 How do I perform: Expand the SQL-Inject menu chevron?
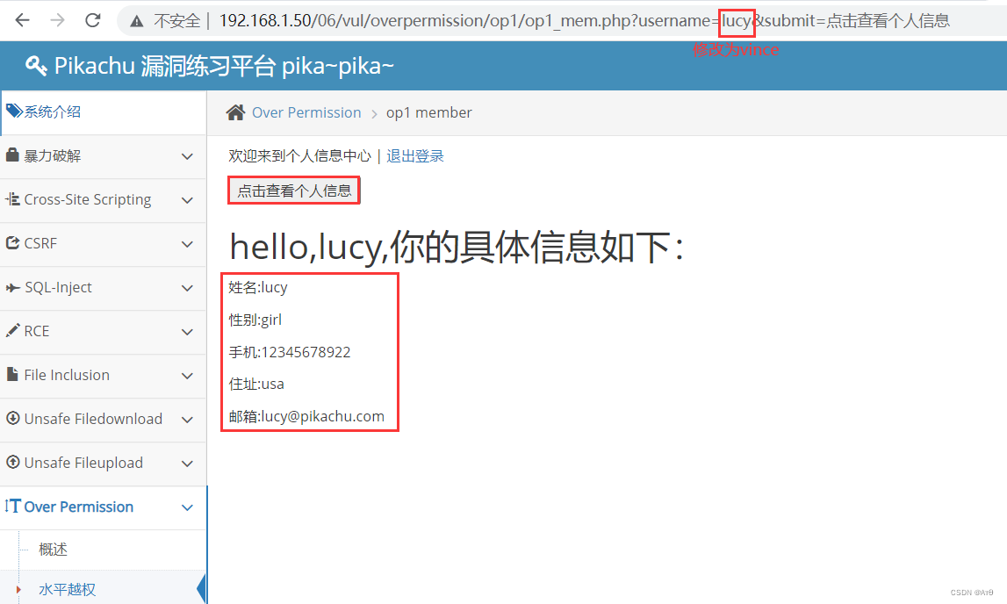click(187, 288)
